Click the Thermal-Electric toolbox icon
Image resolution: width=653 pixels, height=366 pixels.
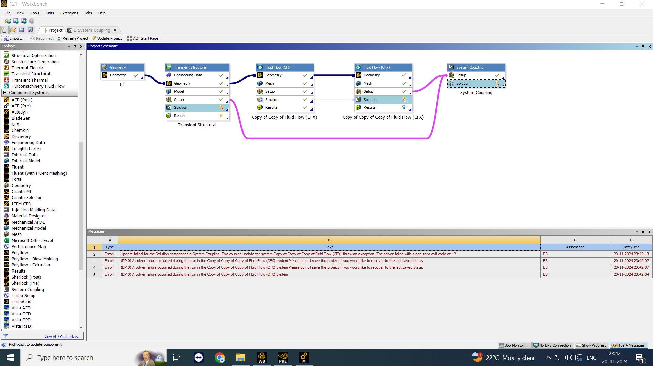pos(6,68)
